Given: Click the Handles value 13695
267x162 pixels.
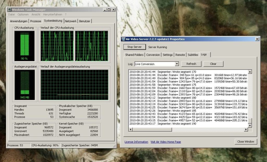Looking at the screenshot, I should (x=50, y=110).
